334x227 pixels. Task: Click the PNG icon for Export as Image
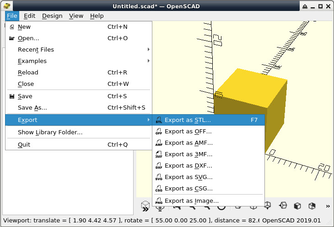[x=159, y=201]
